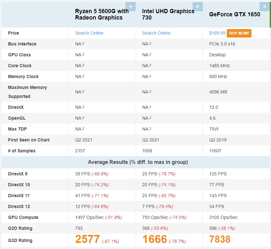Click the BUY NOW! button
Screen dimensions: 271x249
pyautogui.click(x=239, y=33)
